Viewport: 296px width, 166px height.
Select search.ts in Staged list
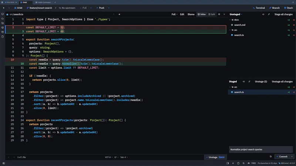click(x=262, y=92)
